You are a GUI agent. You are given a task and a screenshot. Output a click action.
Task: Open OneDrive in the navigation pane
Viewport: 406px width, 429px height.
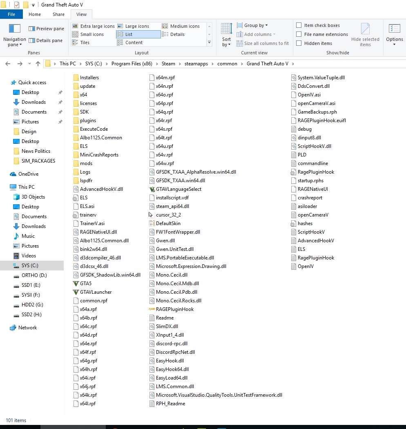click(25, 174)
